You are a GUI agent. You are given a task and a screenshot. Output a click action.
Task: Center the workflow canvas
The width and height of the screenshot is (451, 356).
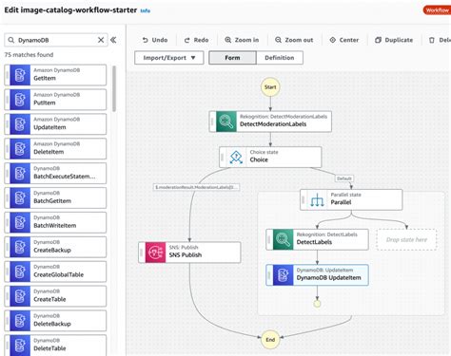[344, 40]
